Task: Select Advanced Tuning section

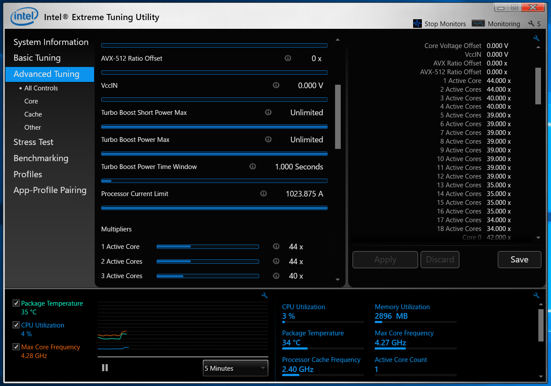Action: (50, 74)
